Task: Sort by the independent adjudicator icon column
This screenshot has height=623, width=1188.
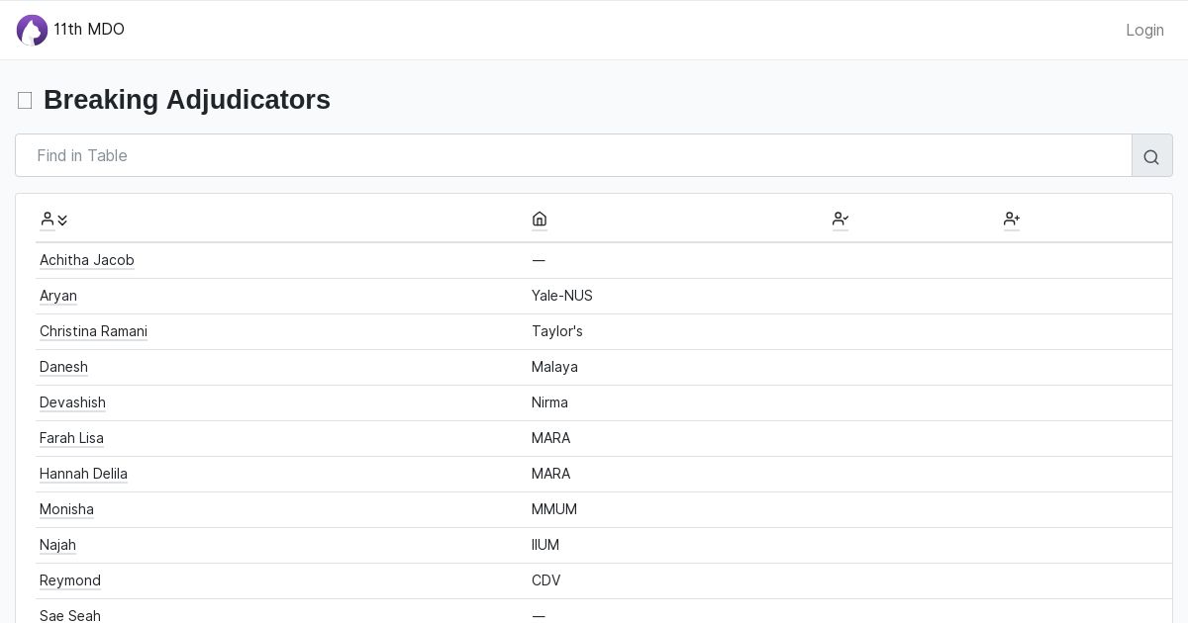Action: click(x=1012, y=220)
